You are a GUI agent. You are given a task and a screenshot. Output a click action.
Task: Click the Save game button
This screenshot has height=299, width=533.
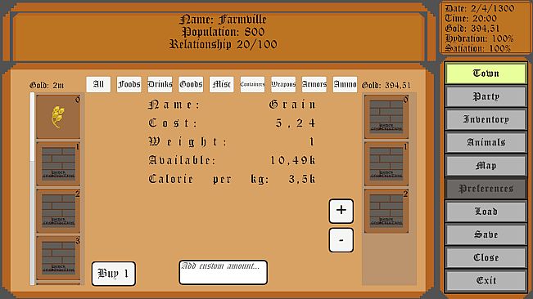(486, 234)
